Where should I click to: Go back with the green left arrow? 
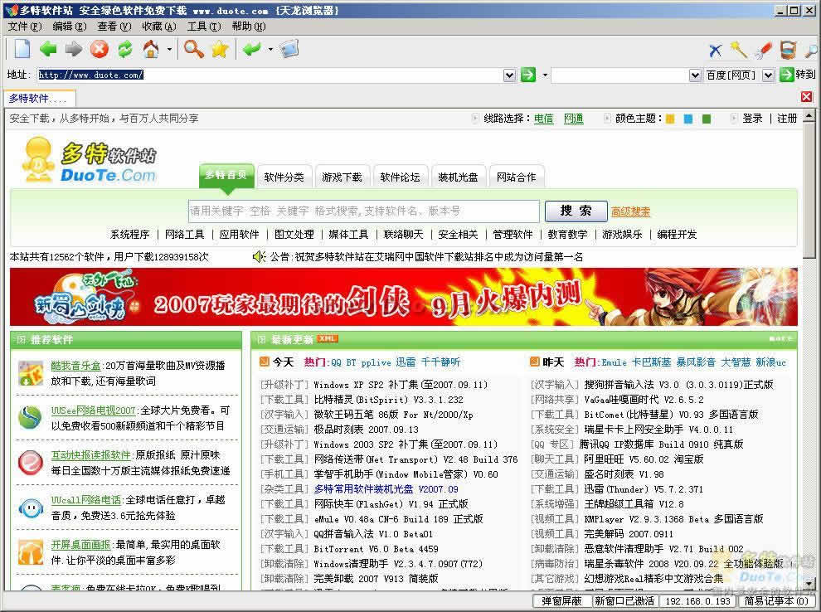[x=48, y=49]
